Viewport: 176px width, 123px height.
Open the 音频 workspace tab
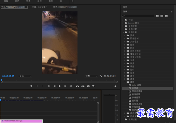39,1
